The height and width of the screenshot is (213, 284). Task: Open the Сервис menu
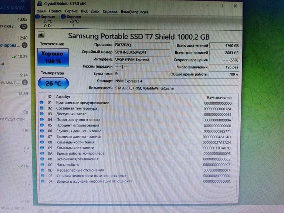click(71, 11)
